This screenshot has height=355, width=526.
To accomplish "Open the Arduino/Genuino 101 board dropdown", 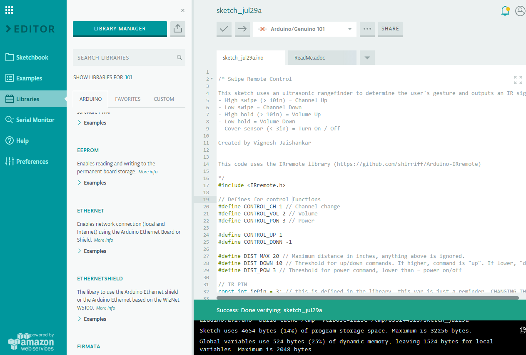I will pyautogui.click(x=305, y=29).
